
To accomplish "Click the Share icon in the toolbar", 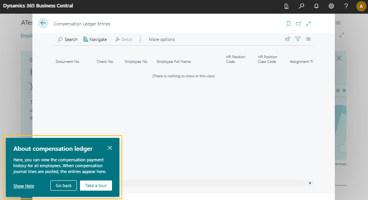I will pyautogui.click(x=288, y=39).
